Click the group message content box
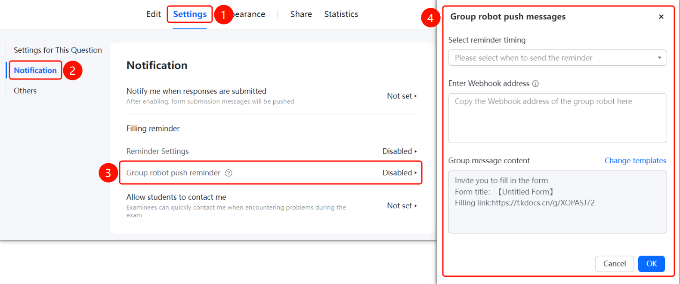This screenshot has height=284, width=680. (557, 202)
